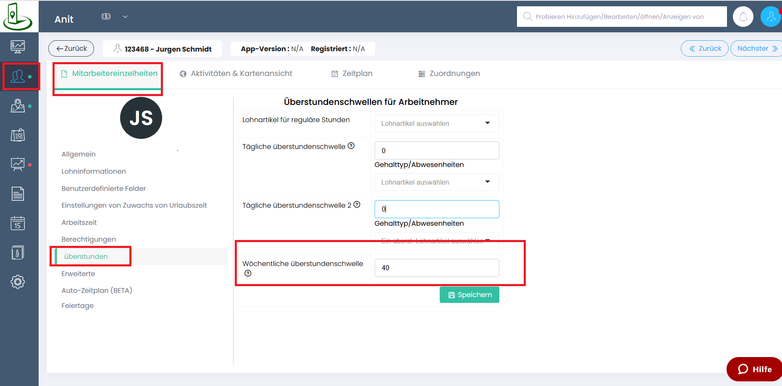Go to Nächster employee
This screenshot has height=386, width=782.
757,49
